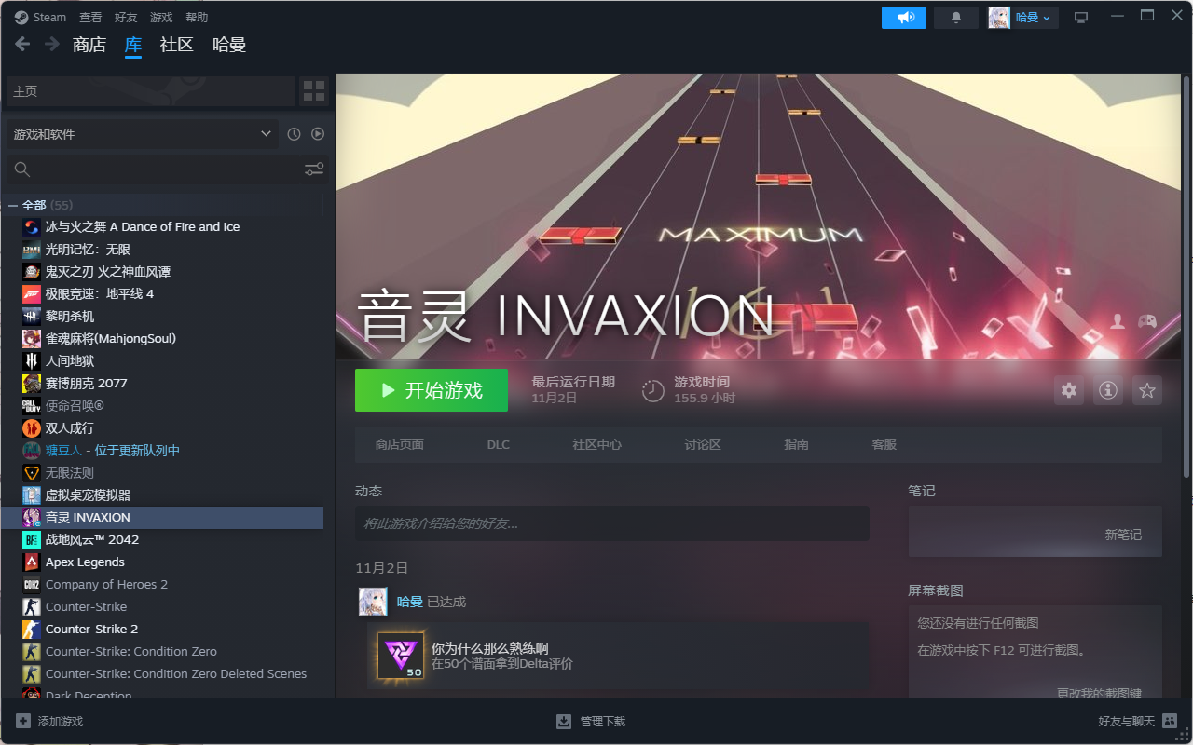1193x745 pixels.
Task: Click the Apex Legends icon
Action: pyautogui.click(x=32, y=562)
